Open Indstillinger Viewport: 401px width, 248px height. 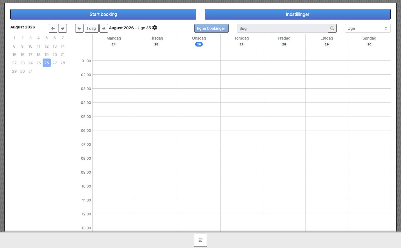tap(298, 14)
